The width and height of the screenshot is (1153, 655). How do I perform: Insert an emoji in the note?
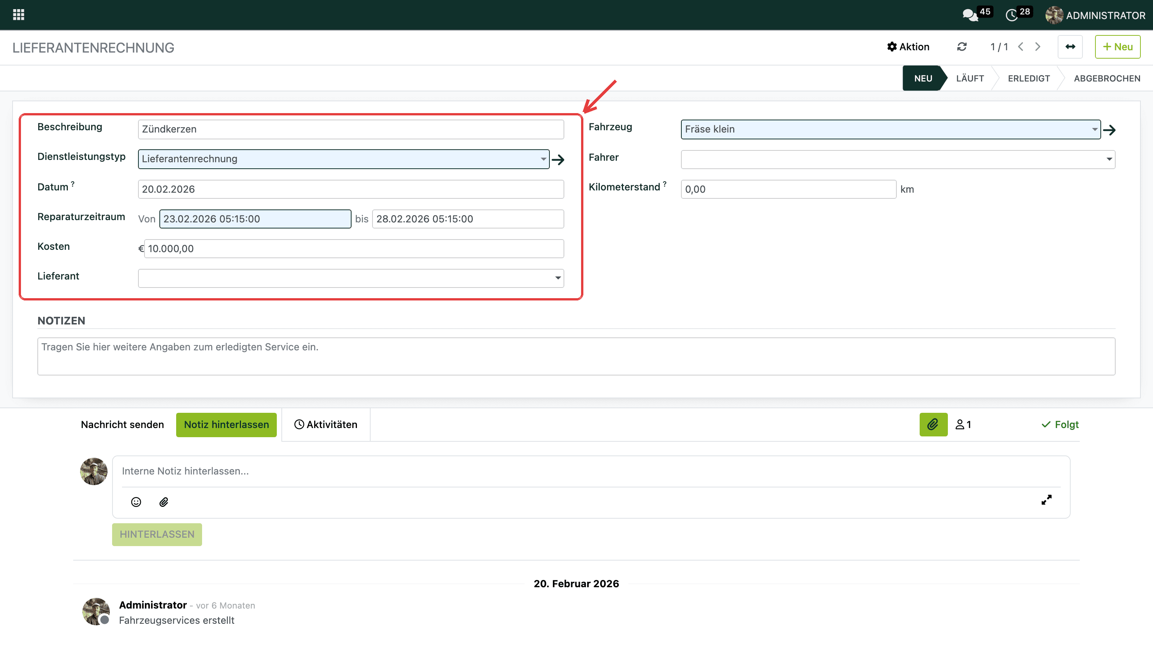tap(136, 502)
